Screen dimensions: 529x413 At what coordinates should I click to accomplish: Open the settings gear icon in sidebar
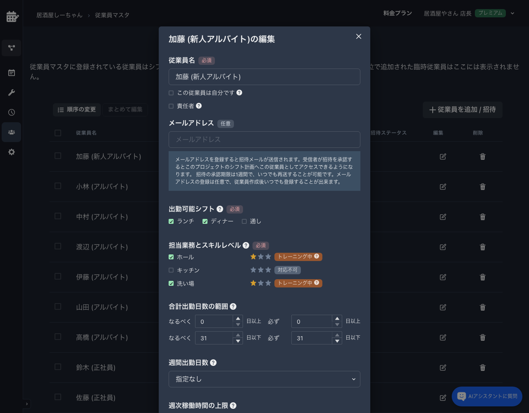(x=11, y=152)
